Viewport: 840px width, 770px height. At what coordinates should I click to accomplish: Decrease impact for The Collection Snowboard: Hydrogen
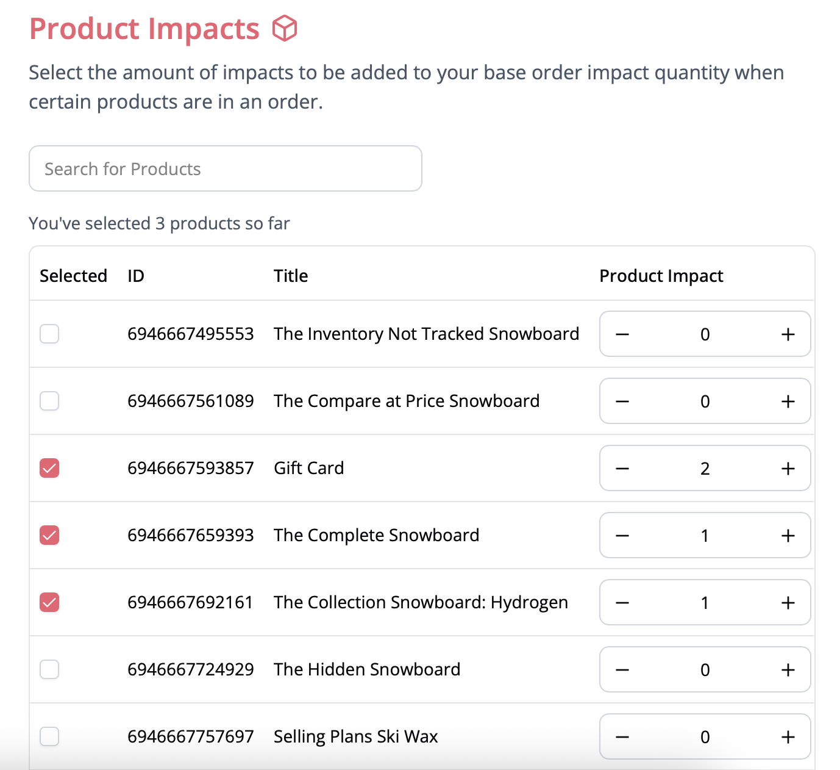click(x=622, y=603)
